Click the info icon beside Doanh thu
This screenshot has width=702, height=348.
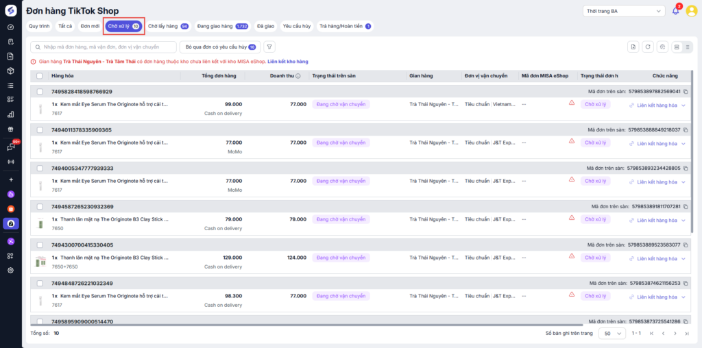tap(298, 76)
